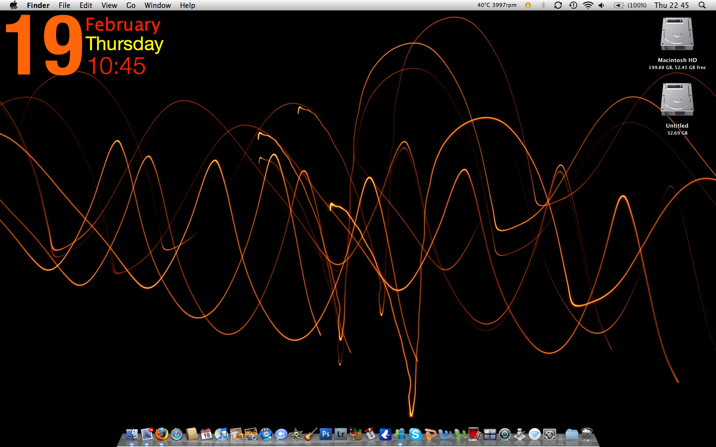Open Preview app in the Dock
Viewport: 716px width, 447px height.
[x=236, y=435]
